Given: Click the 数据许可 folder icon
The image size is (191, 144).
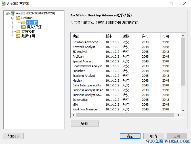Looking at the screenshot, I should (18, 36).
